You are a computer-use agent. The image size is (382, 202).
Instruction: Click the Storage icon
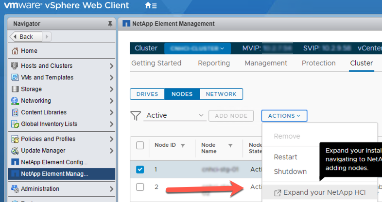click(x=15, y=89)
